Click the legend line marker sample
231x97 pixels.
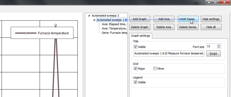(26, 33)
